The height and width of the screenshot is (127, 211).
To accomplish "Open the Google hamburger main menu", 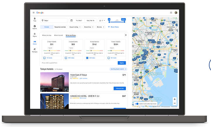I will click(x=33, y=13).
